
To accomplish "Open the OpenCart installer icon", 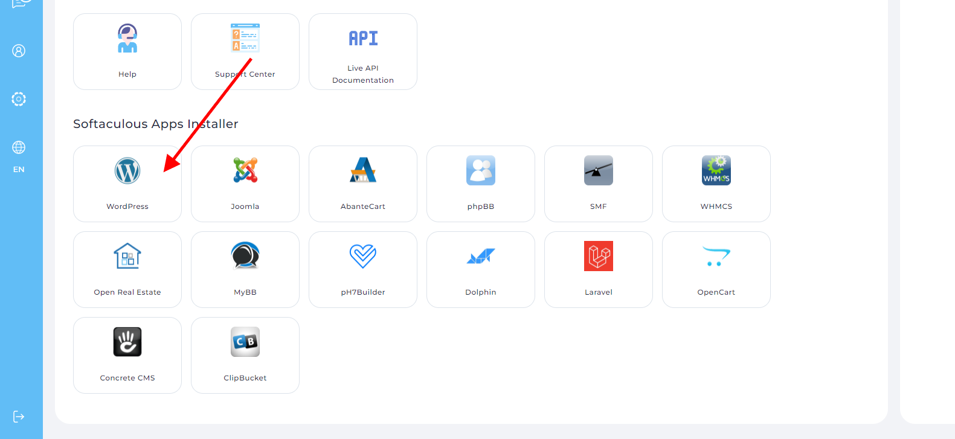I will [716, 257].
